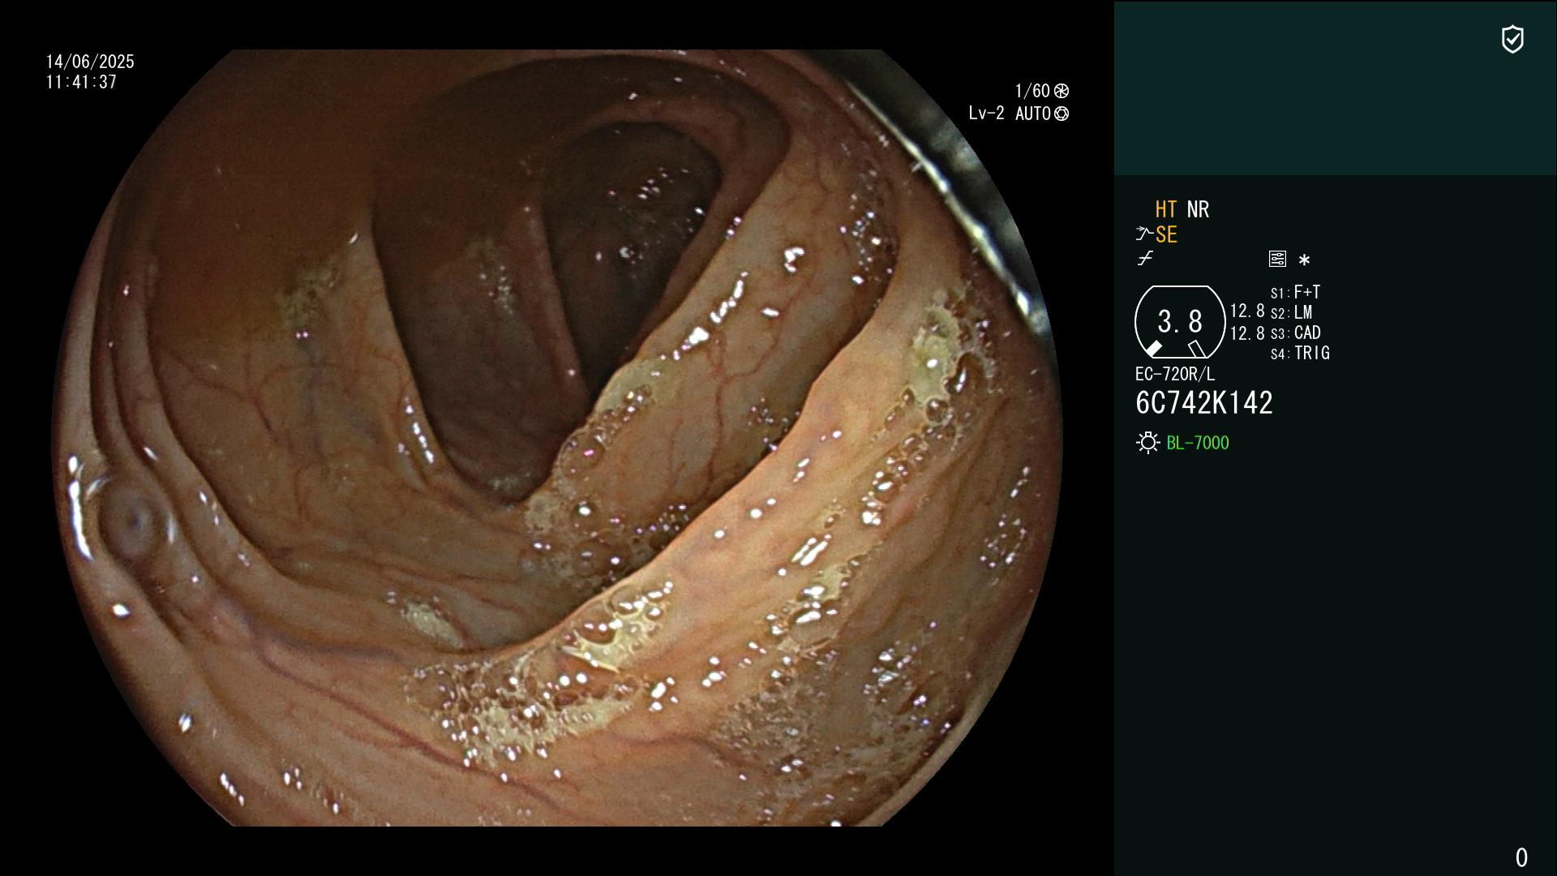Click the asterisk indicator icon

click(1304, 260)
